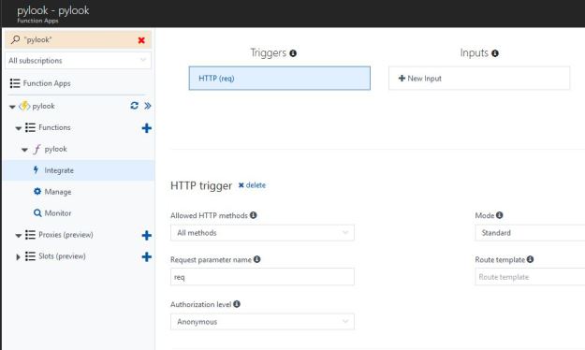Image resolution: width=585 pixels, height=350 pixels.
Task: Collapse the Proxies (preview) node
Action: pyautogui.click(x=19, y=236)
